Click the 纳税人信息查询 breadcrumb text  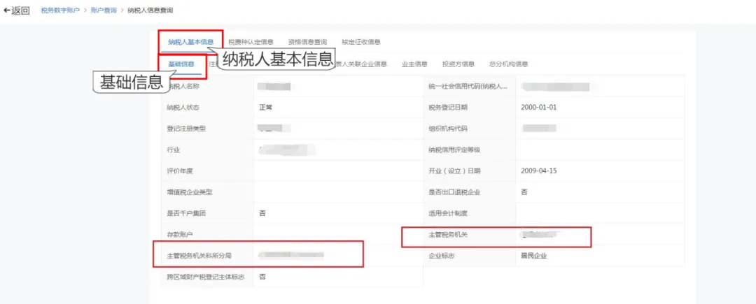click(150, 10)
